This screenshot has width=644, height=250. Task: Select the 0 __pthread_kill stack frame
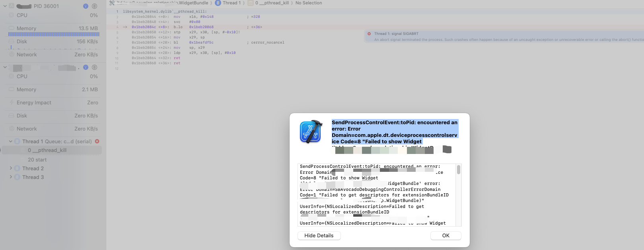coord(52,150)
